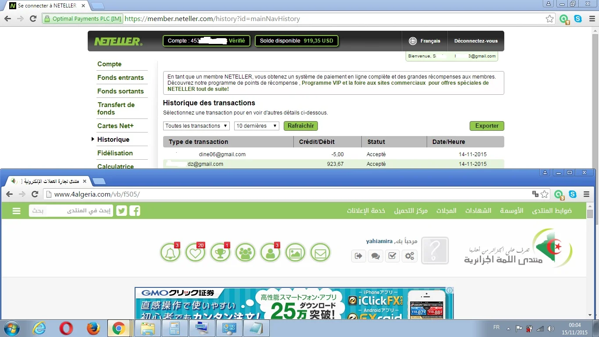
Task: Click the Exporter button
Action: [x=487, y=126]
